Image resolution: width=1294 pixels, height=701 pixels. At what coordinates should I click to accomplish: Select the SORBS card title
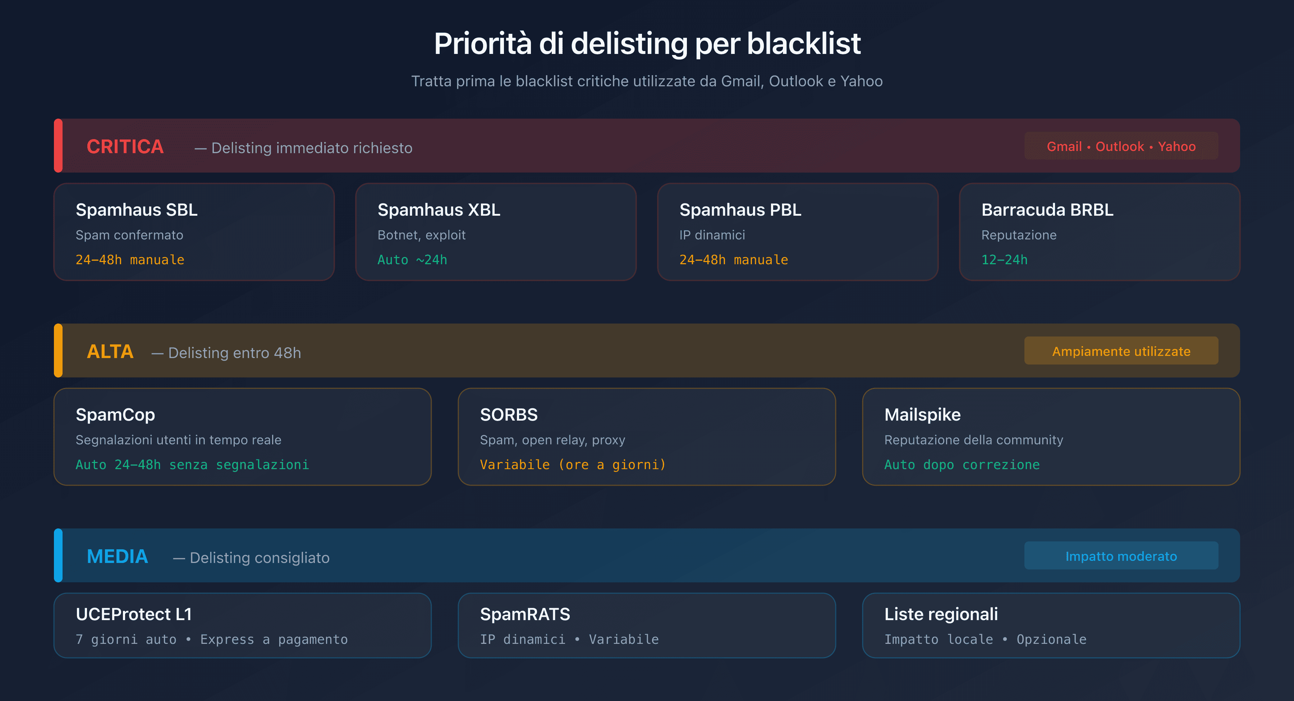point(508,414)
